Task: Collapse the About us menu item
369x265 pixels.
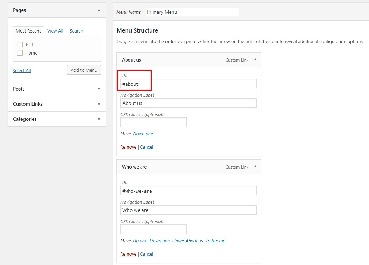Action: pyautogui.click(x=255, y=60)
